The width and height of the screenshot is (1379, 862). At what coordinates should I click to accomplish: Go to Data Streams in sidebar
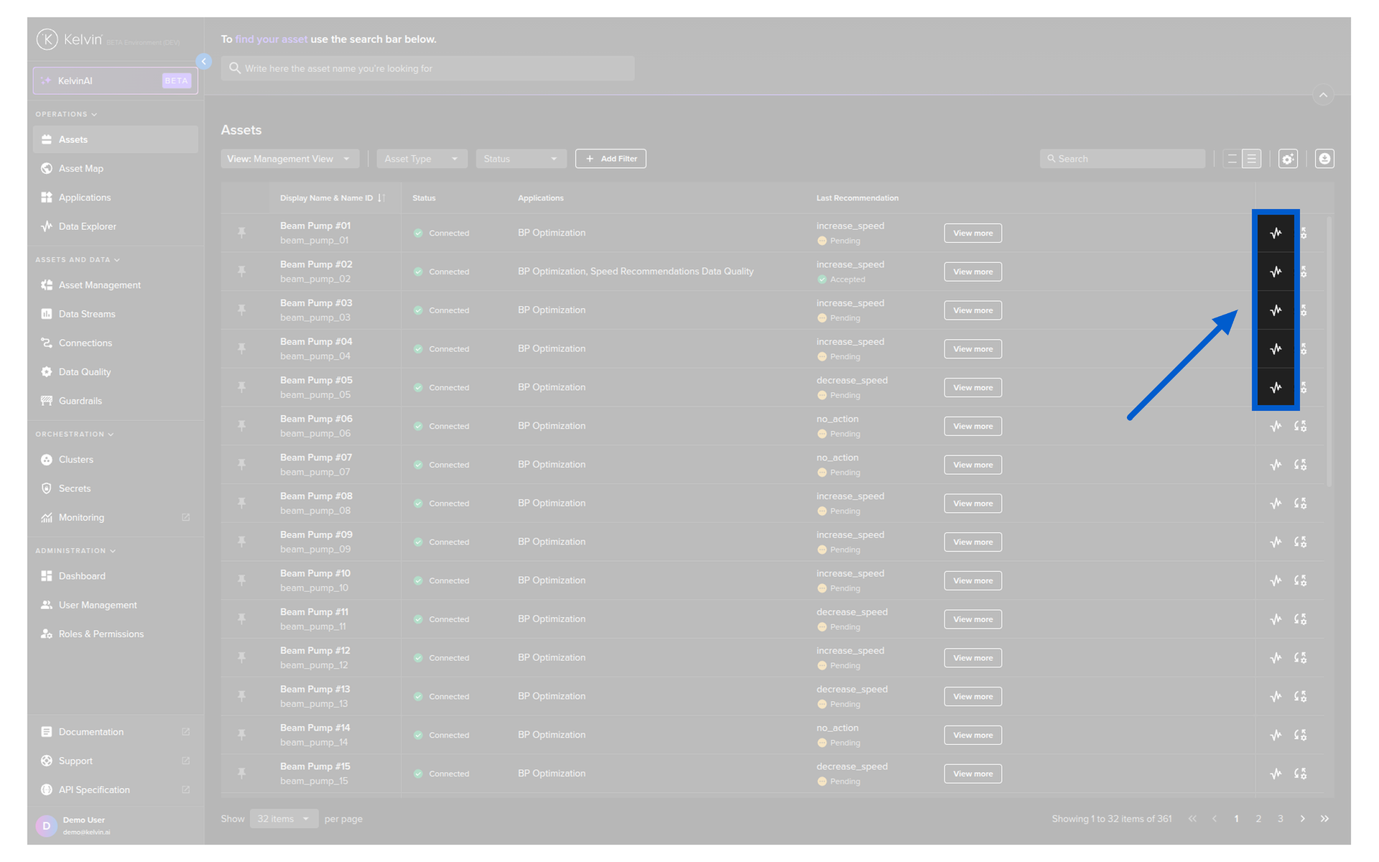(87, 314)
